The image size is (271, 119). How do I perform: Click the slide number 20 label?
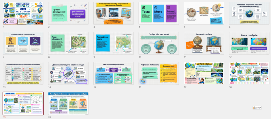coord(49,117)
